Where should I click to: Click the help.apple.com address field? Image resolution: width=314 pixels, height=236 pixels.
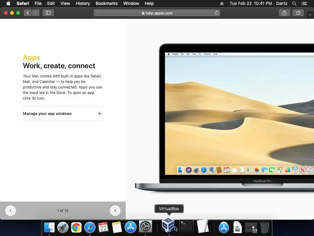point(157,13)
